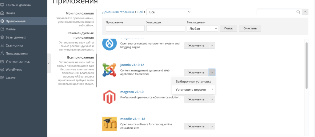
Task: Click the vertical scrollbar of the app list
Action: click(306, 65)
